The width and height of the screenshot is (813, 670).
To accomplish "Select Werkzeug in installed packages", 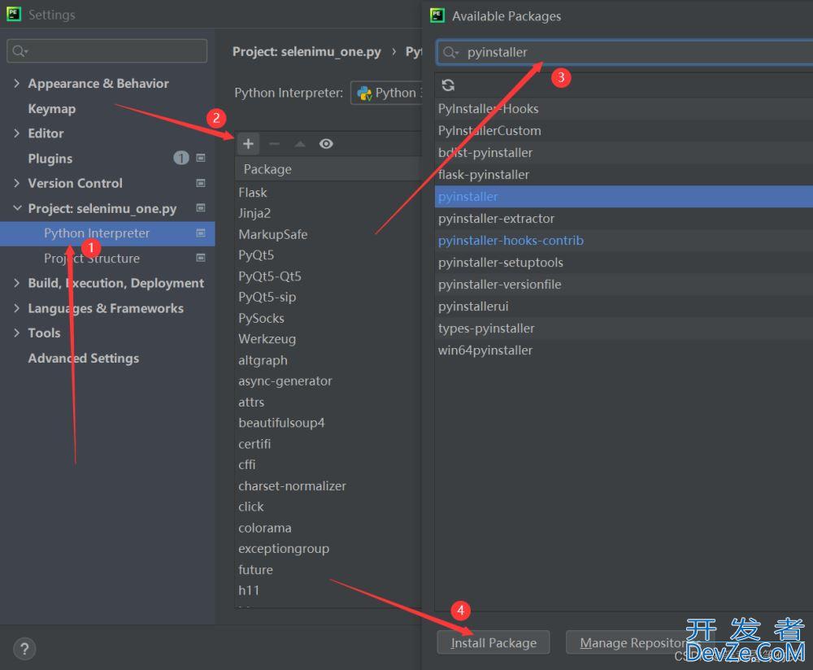I will pyautogui.click(x=328, y=338).
